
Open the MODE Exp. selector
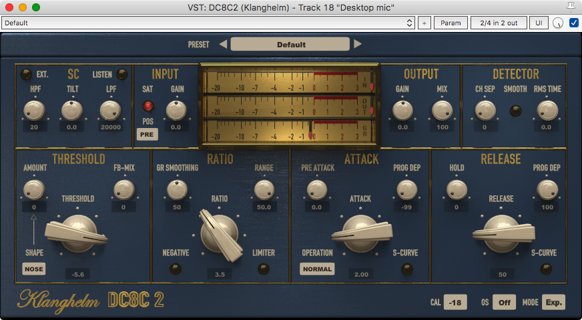point(553,302)
